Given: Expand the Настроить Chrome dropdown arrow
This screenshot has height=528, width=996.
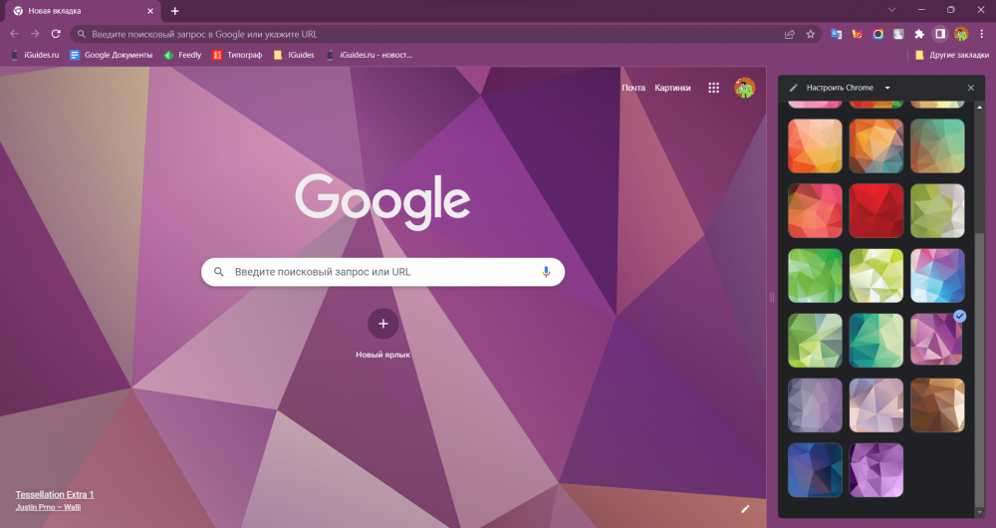Looking at the screenshot, I should [887, 88].
